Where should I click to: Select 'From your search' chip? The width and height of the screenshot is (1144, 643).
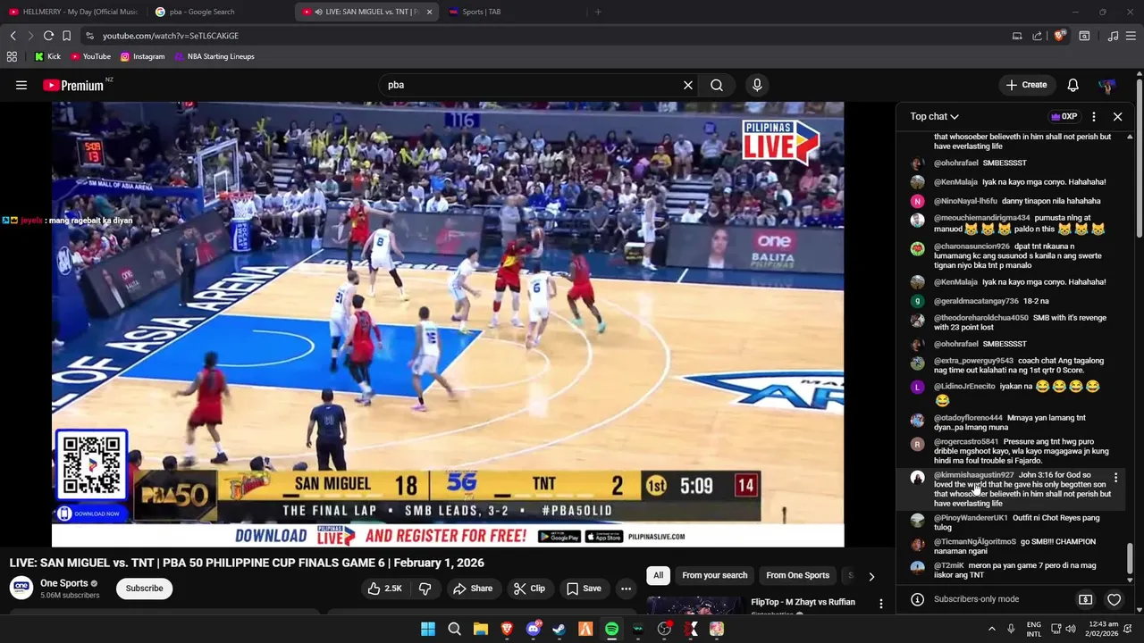tap(714, 575)
